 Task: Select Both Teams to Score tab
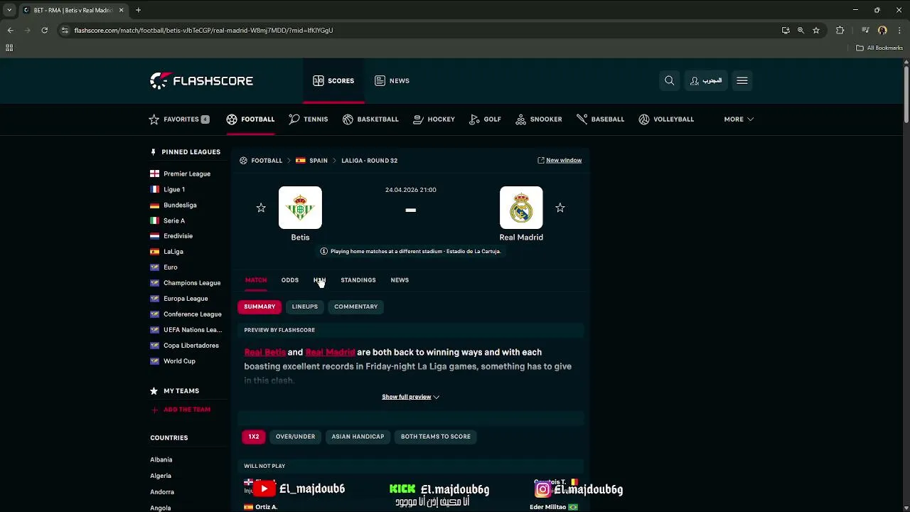[436, 437]
